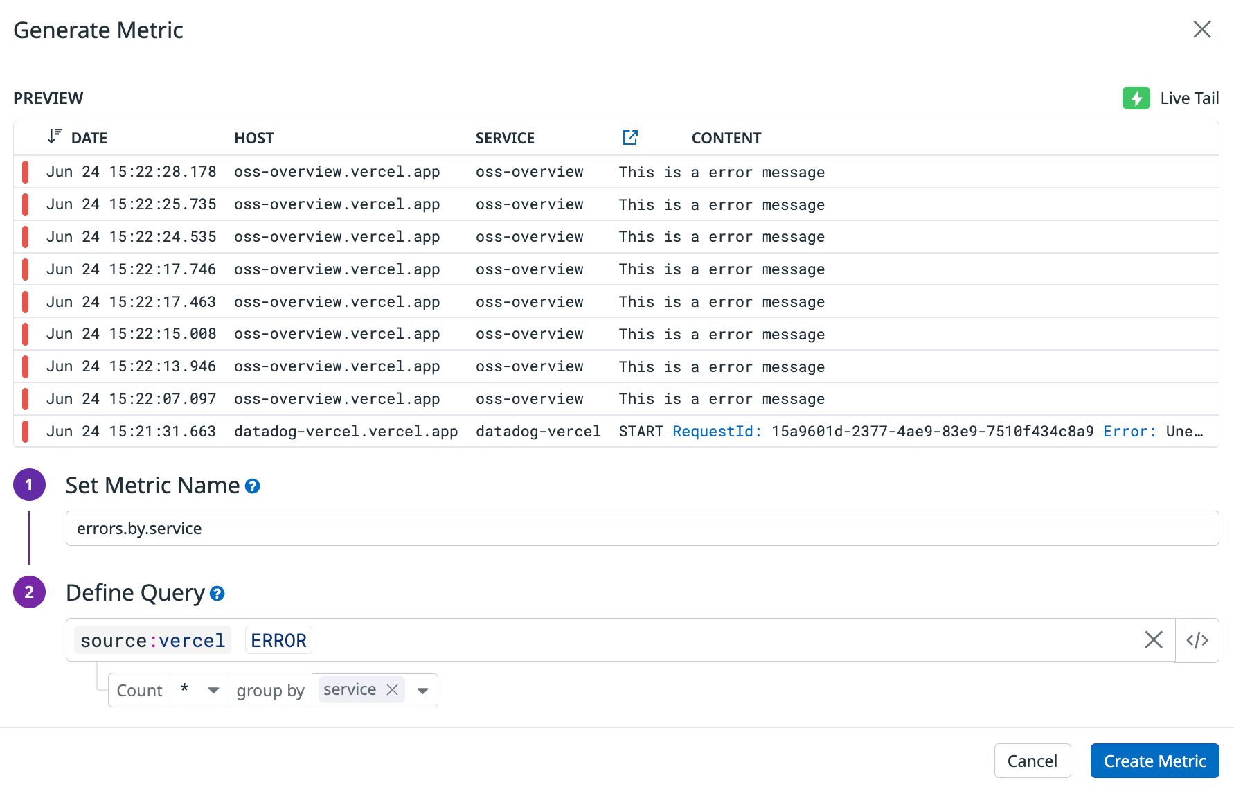The height and width of the screenshot is (787, 1234).
Task: Click host cell in the 15:22:07.097 row
Action: coord(337,399)
